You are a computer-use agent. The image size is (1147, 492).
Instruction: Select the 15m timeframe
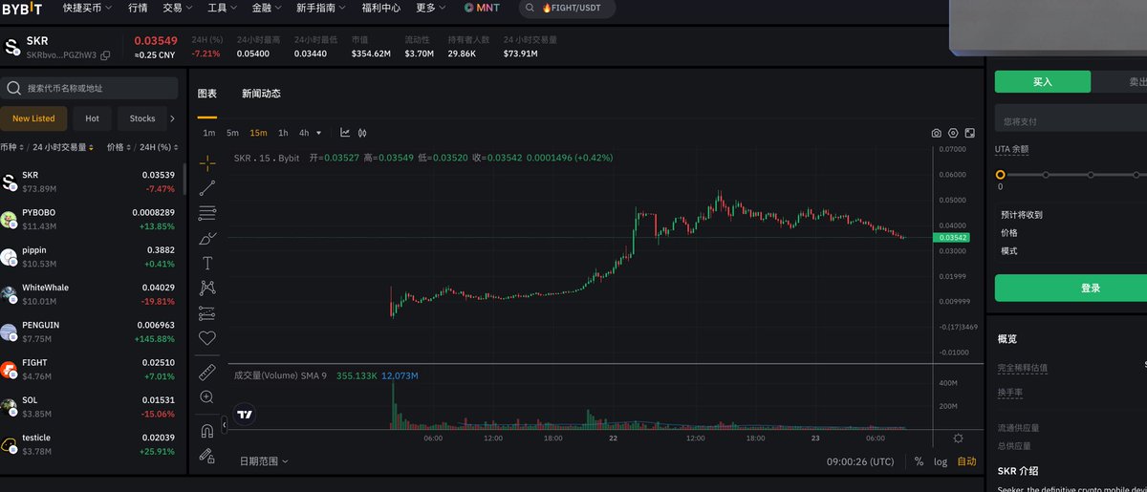click(258, 133)
